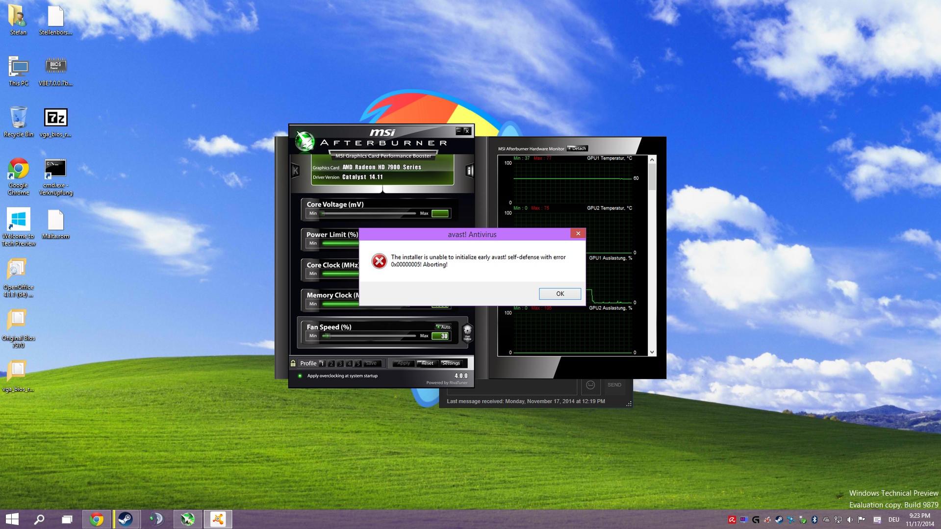Toggle Apply overclocking at system startup
Viewport: 941px width, 529px height.
[300, 376]
